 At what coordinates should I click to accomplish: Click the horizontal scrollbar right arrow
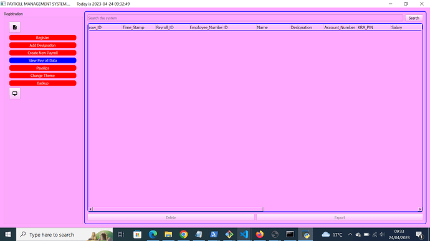(420, 209)
